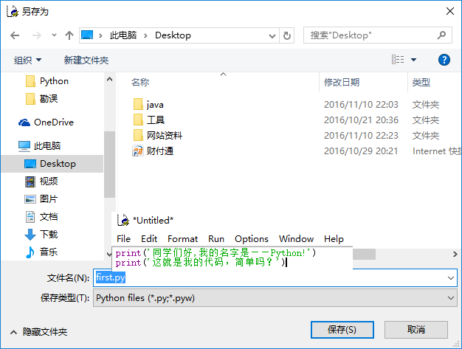Select 此电脑 in the navigation tree
This screenshot has width=462, height=349.
point(39,146)
